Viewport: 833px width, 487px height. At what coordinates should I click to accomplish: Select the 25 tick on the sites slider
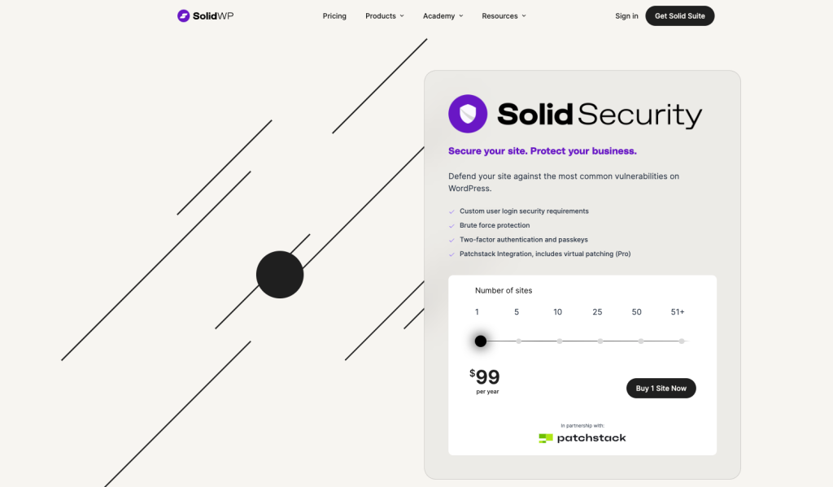(x=600, y=341)
